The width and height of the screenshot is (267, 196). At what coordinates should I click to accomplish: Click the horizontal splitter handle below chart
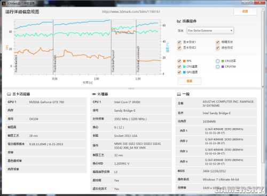131,89
